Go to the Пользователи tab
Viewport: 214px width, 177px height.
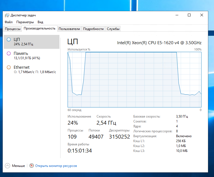[69, 29]
